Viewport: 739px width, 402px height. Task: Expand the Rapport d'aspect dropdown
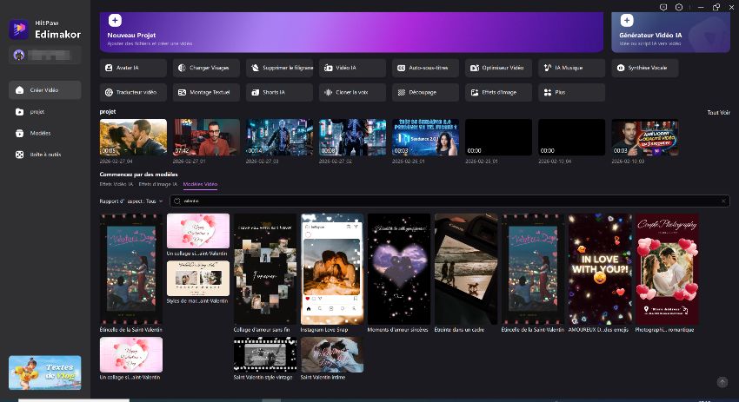click(131, 201)
